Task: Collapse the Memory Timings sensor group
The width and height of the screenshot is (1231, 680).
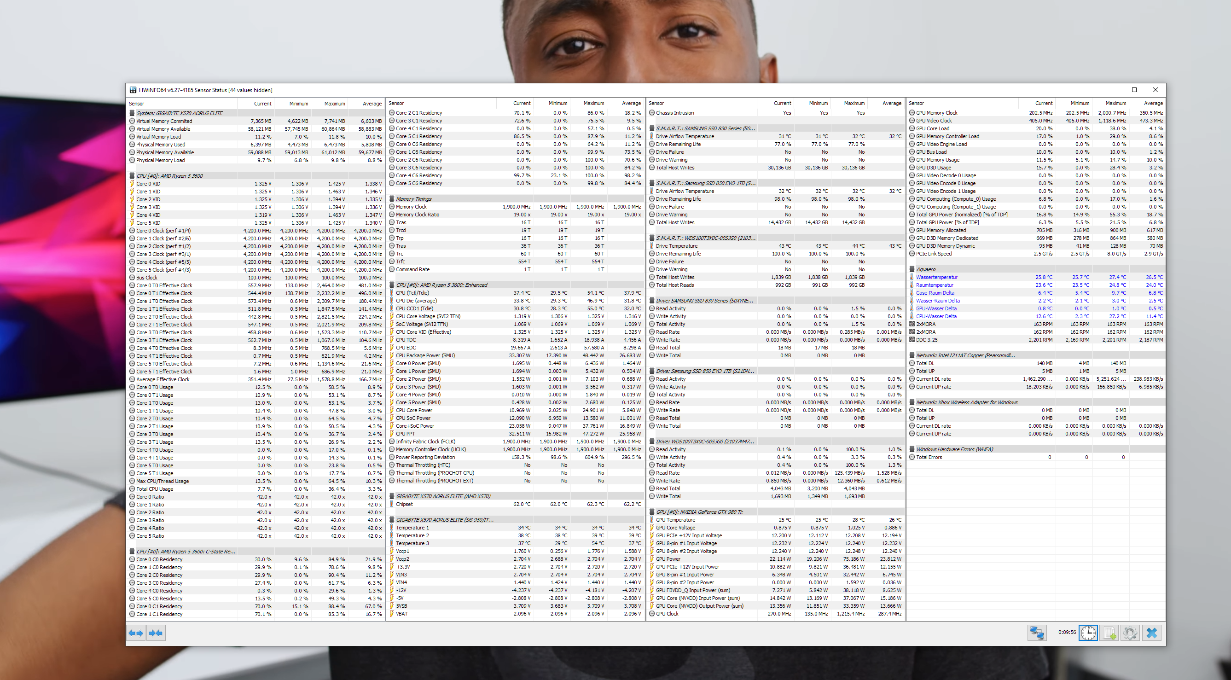Action: pyautogui.click(x=413, y=199)
